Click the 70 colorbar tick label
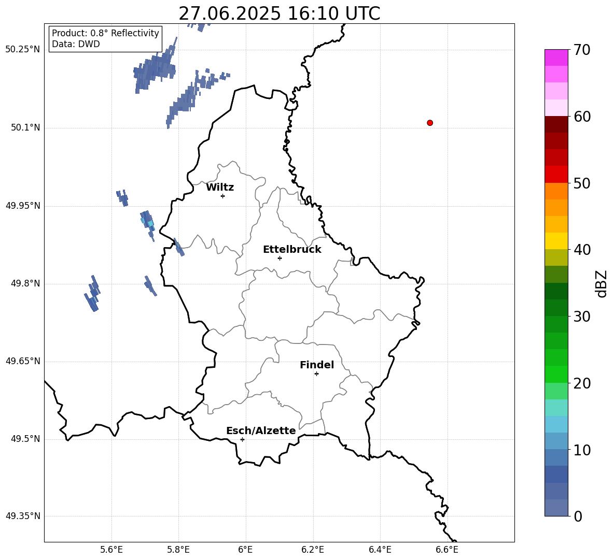 coord(582,50)
